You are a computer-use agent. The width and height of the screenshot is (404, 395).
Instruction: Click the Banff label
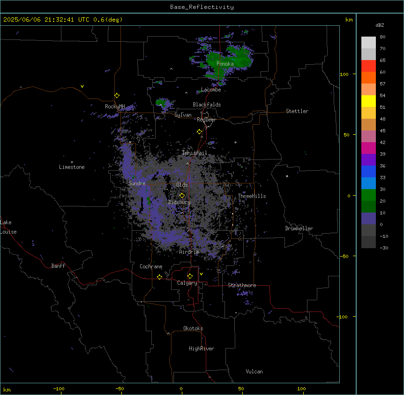(x=58, y=266)
